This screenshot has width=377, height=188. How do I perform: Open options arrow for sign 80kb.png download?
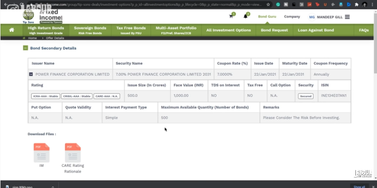[53, 187]
